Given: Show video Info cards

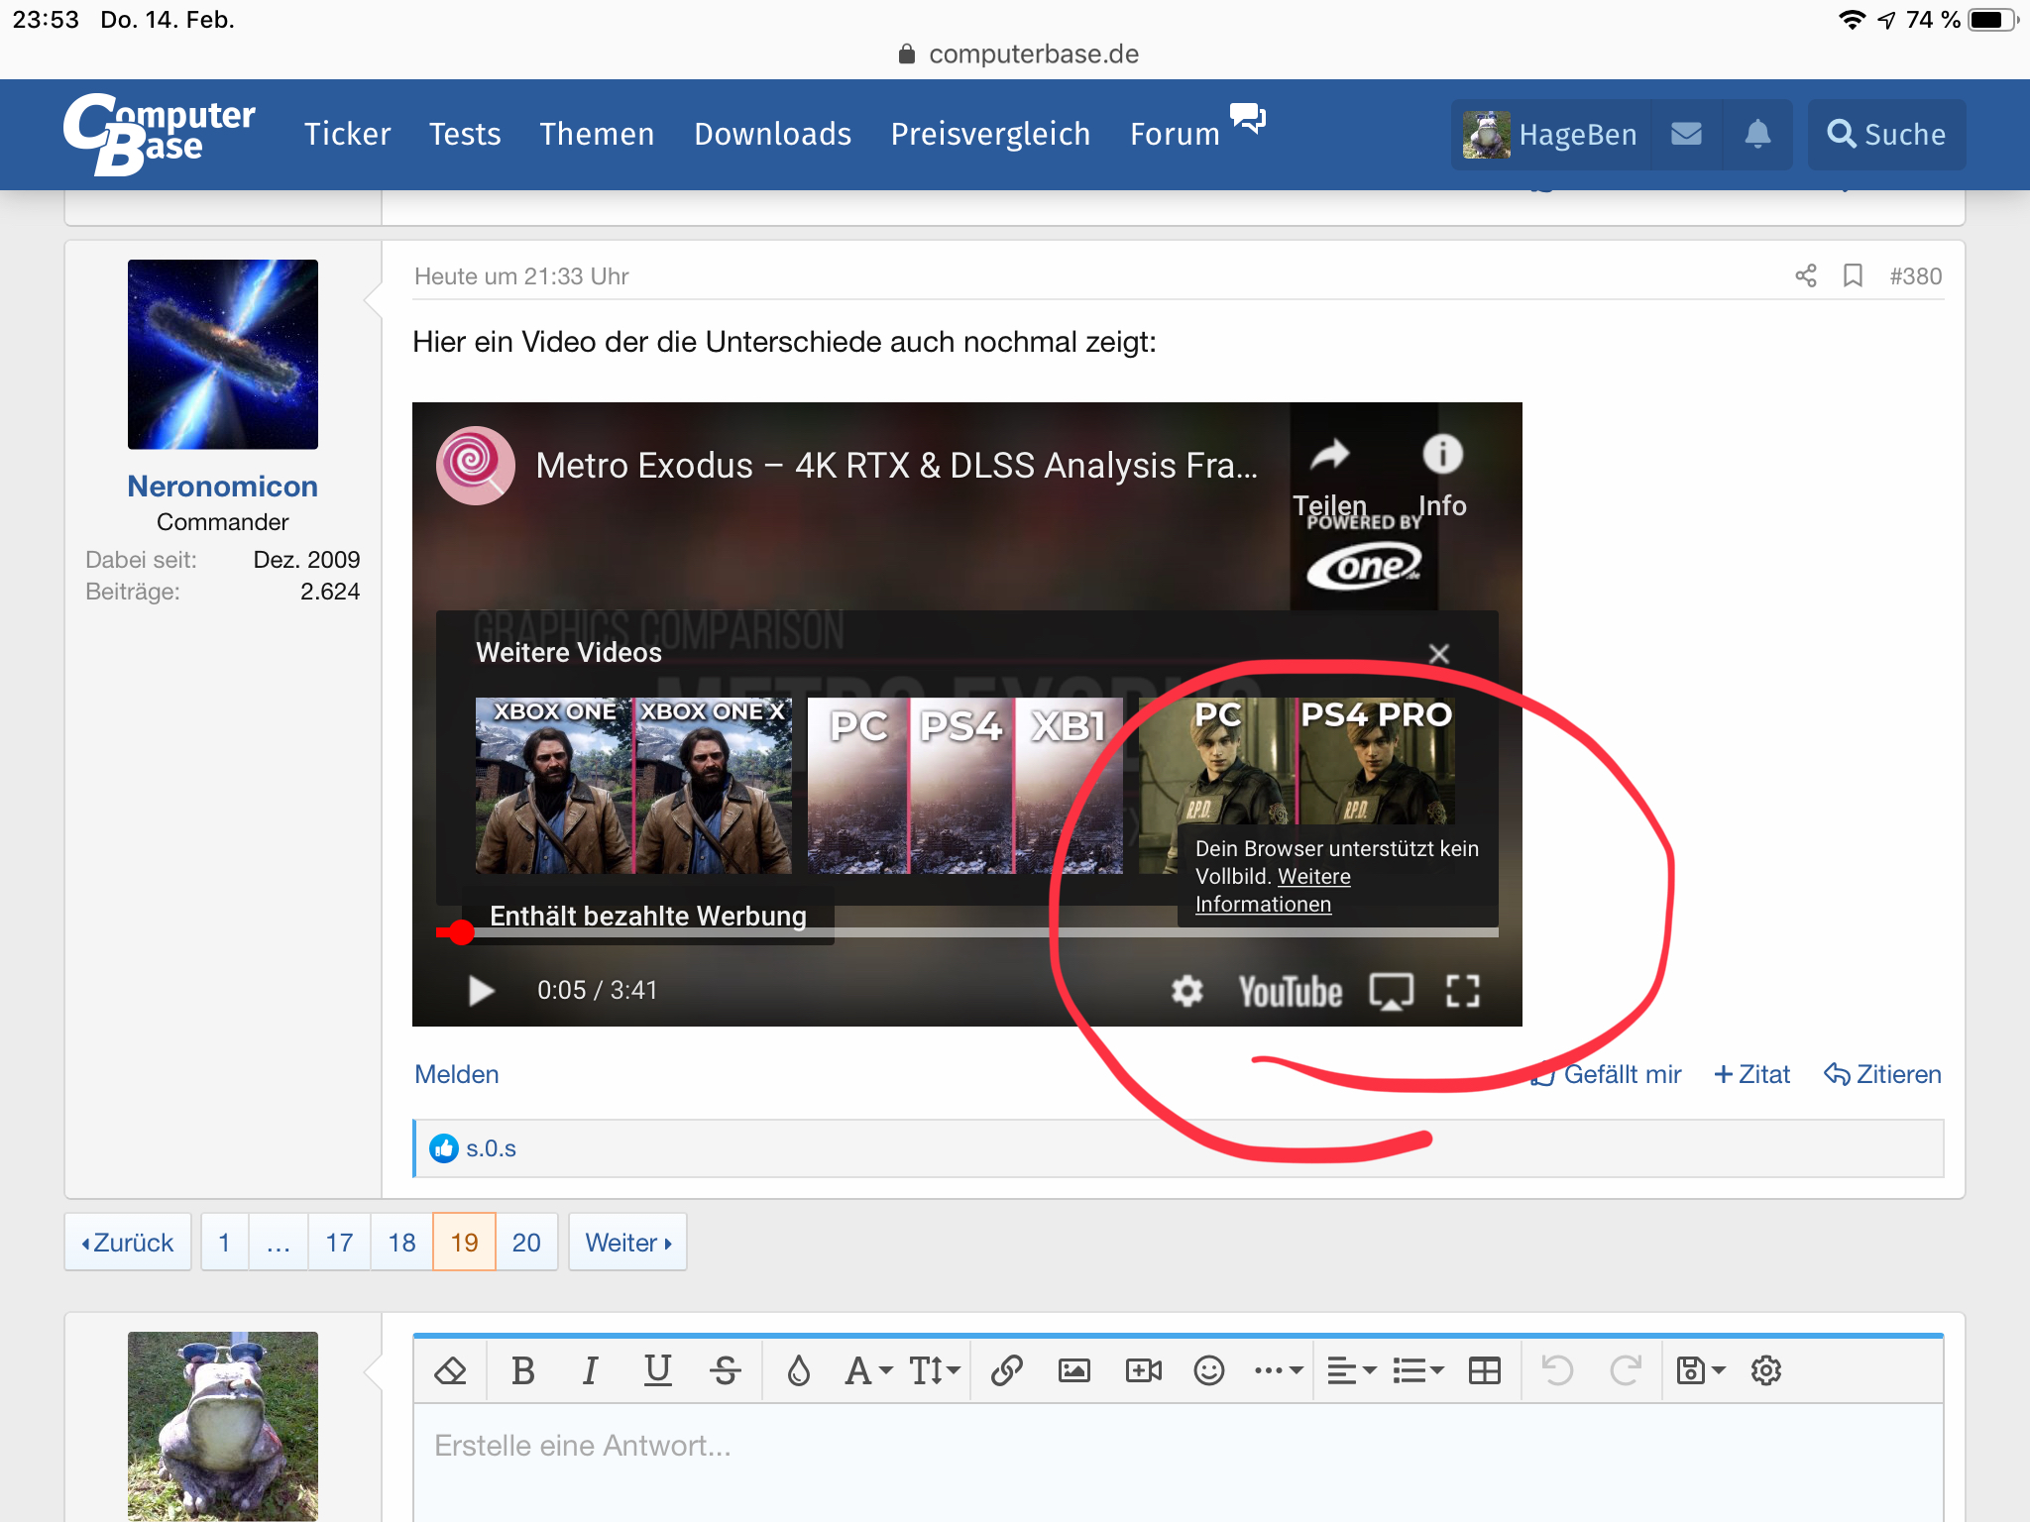Looking at the screenshot, I should click(1442, 478).
